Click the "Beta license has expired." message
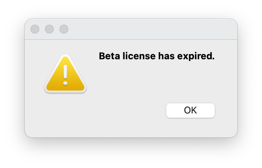262x168 pixels. point(157,56)
